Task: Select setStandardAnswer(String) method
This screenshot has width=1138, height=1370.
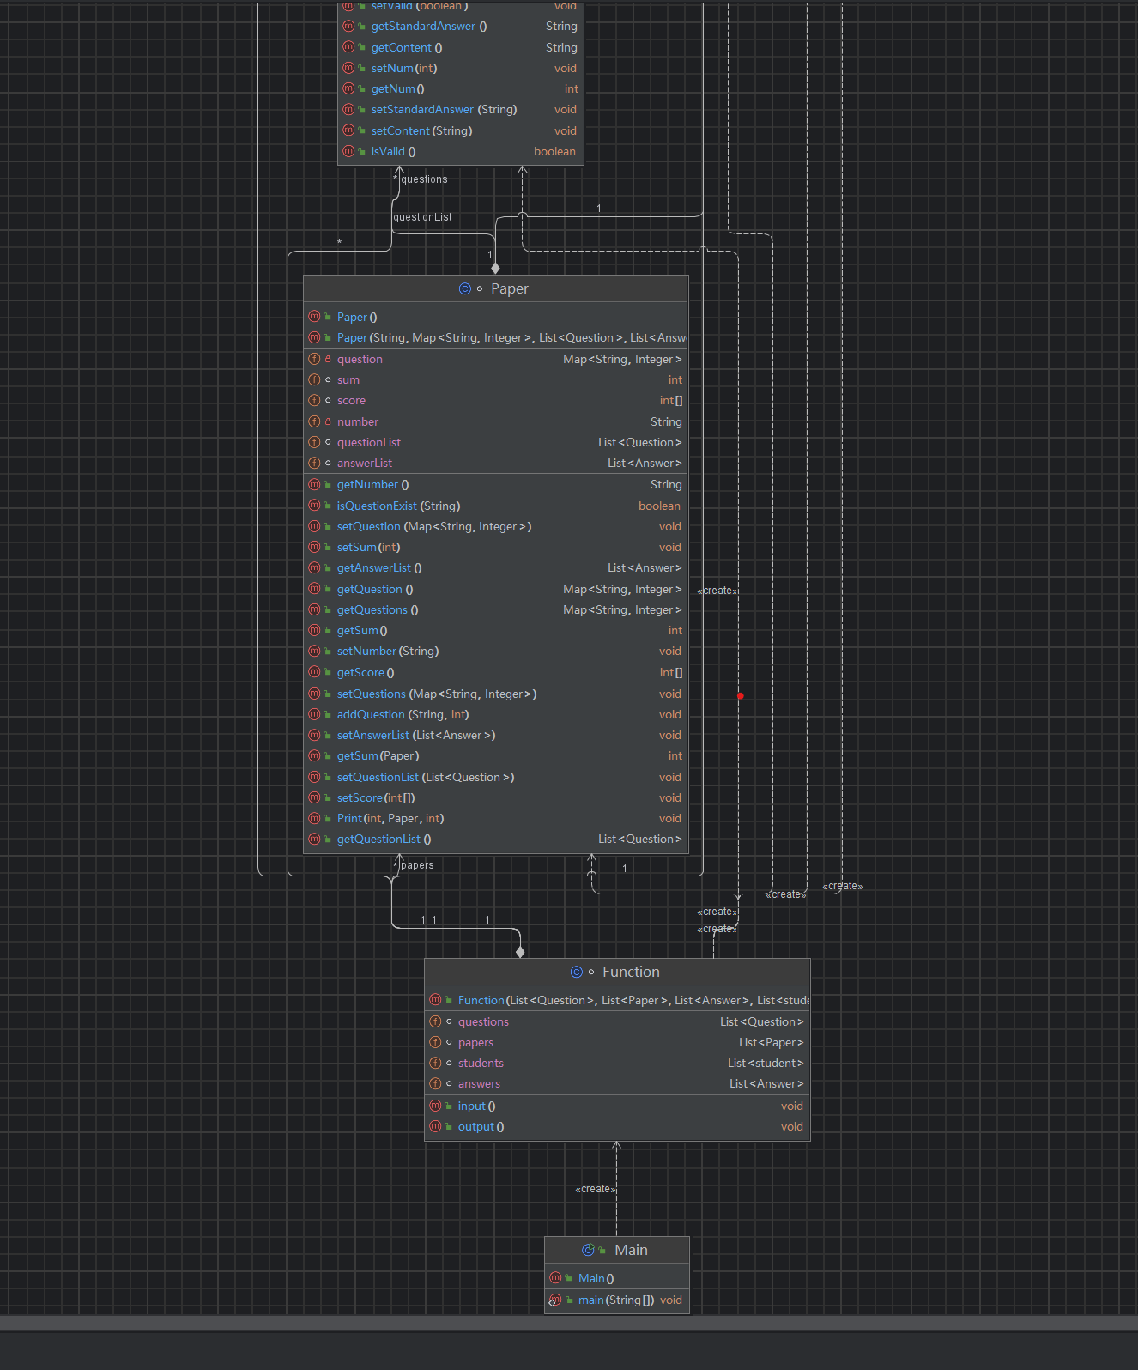Action: click(x=461, y=109)
